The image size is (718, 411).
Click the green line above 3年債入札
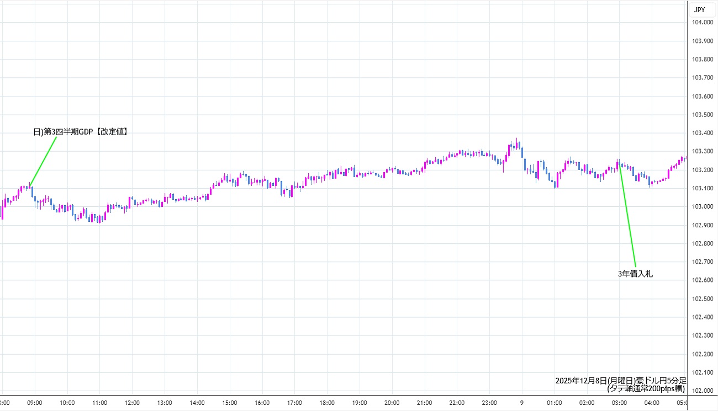point(627,216)
